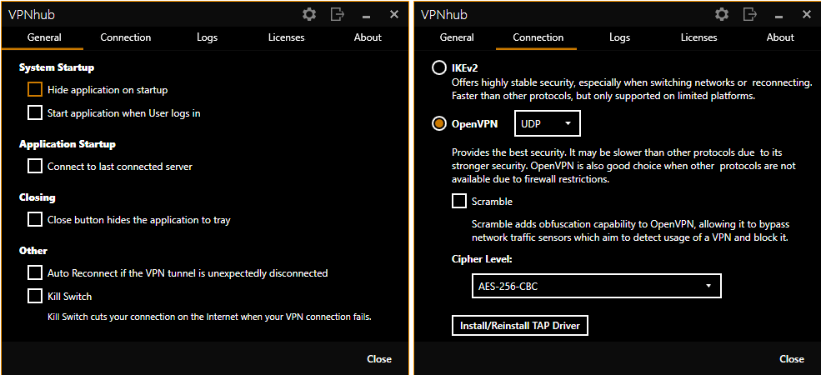
Task: Enable Hide application on startup
Action: coord(35,89)
